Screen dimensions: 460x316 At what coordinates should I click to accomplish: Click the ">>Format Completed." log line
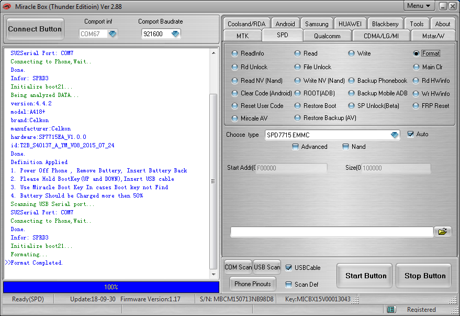tap(33, 263)
